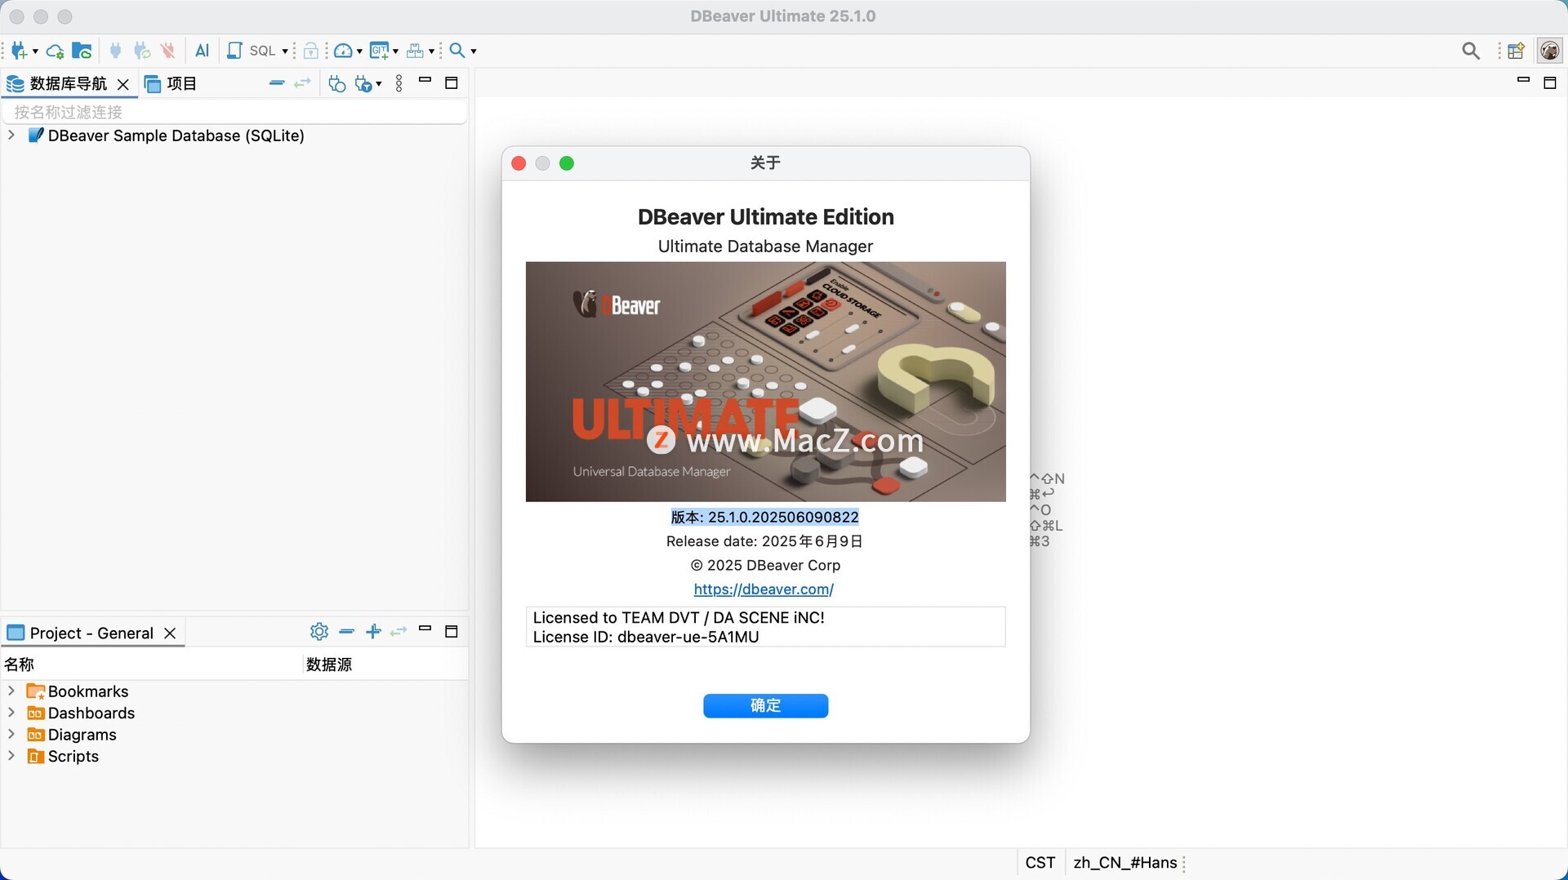Select the Dashboards folder row
The width and height of the screenshot is (1568, 880).
click(81, 713)
